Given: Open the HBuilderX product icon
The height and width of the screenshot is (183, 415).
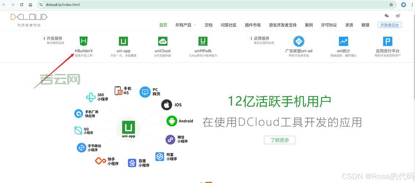Looking at the screenshot, I should (84, 41).
